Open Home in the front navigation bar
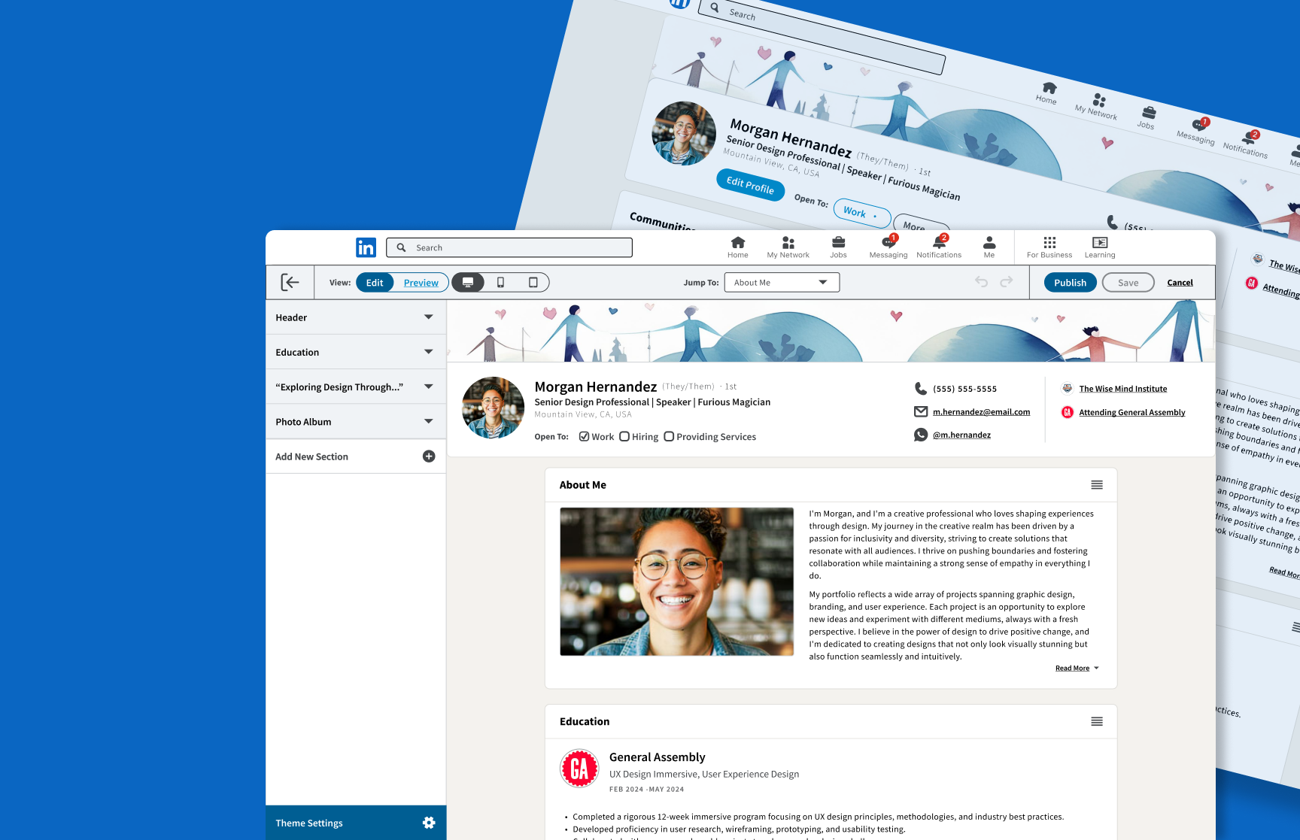Viewport: 1300px width, 840px height. (738, 247)
